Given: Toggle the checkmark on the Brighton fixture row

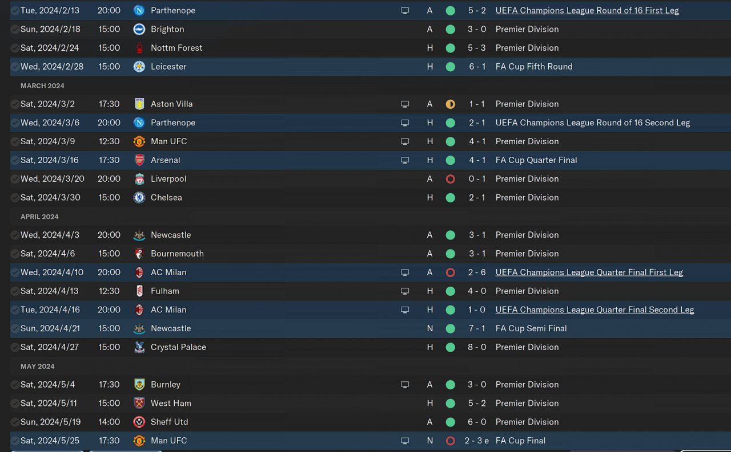Looking at the screenshot, I should click(15, 29).
